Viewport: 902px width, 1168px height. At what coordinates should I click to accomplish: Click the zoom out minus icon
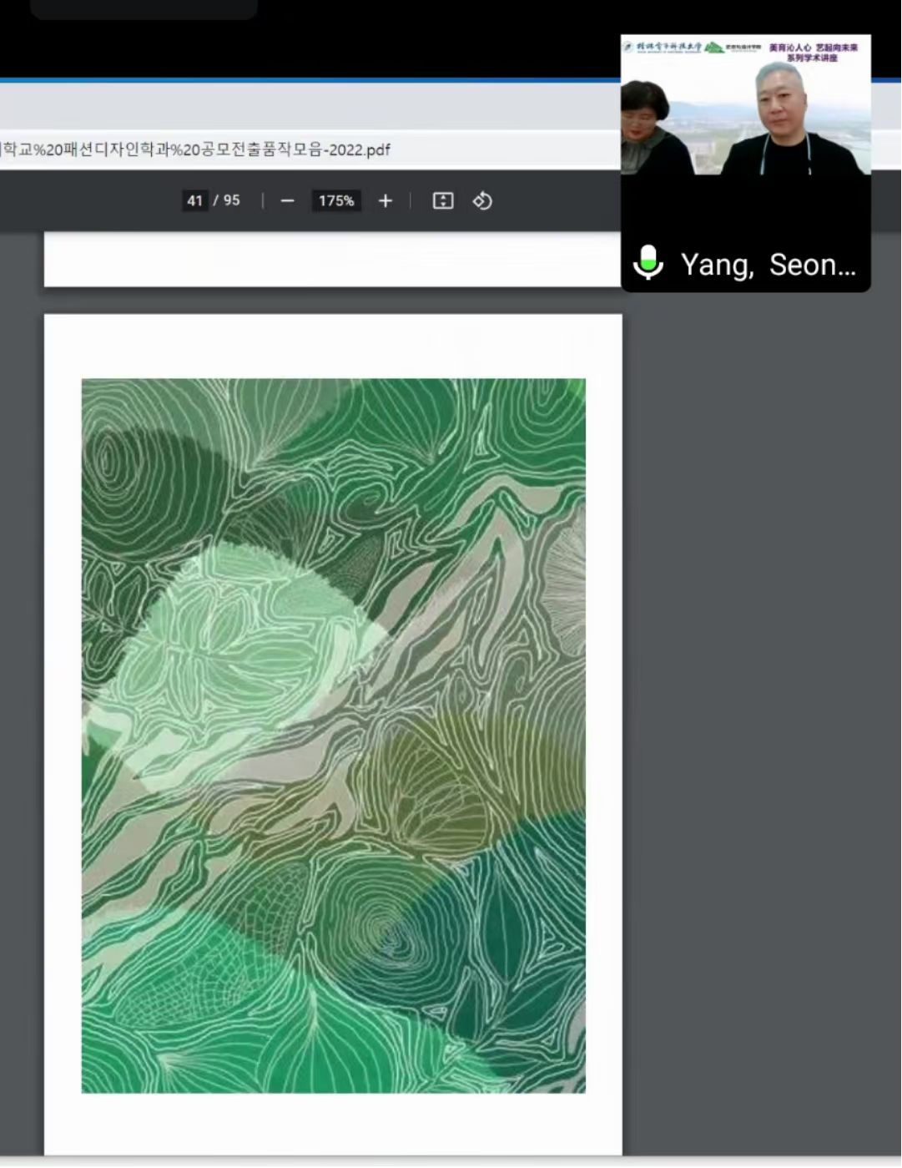(287, 201)
